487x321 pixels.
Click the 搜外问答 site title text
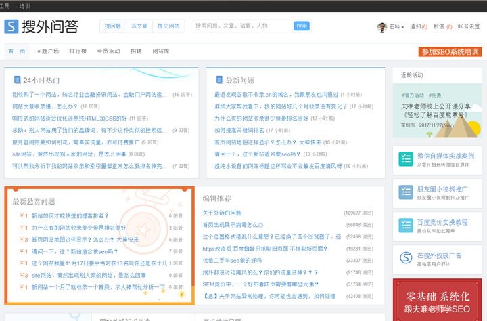pyautogui.click(x=50, y=27)
